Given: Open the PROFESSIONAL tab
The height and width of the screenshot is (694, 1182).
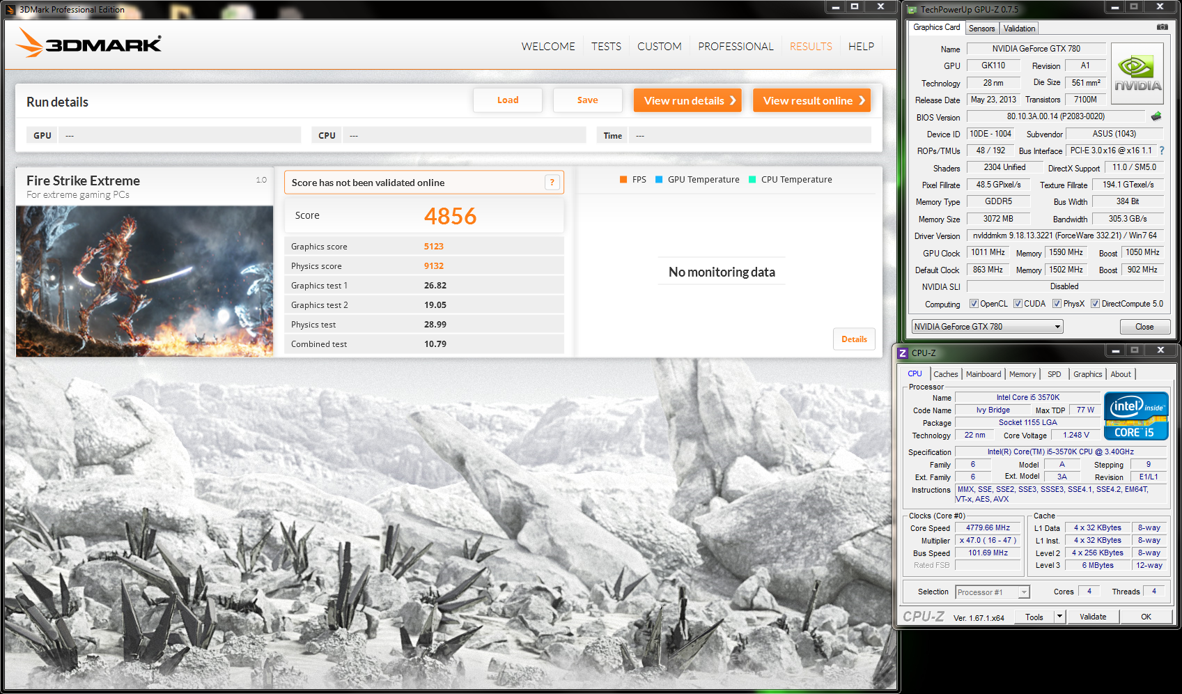Looking at the screenshot, I should 736,46.
